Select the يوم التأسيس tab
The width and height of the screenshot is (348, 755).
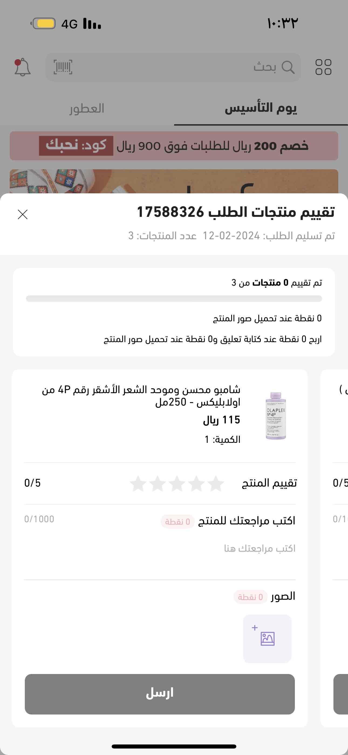[x=261, y=109]
